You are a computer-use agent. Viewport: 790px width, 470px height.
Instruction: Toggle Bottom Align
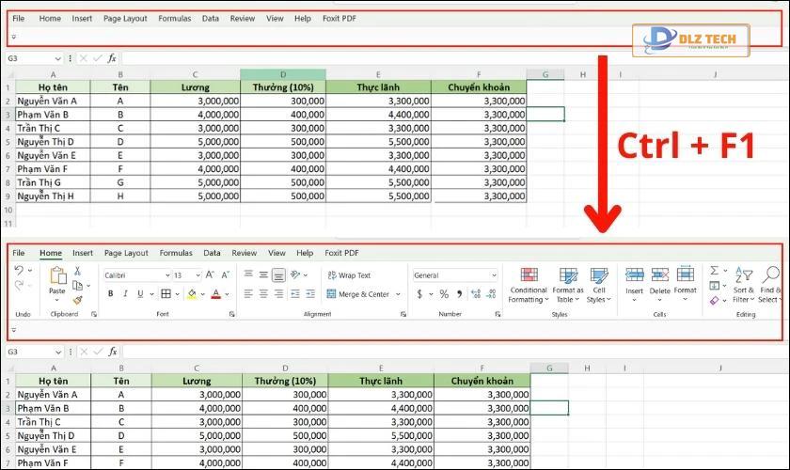tap(278, 274)
